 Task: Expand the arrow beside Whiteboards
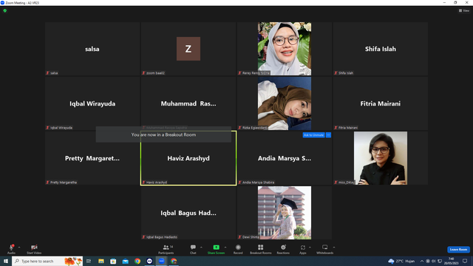pos(334,248)
